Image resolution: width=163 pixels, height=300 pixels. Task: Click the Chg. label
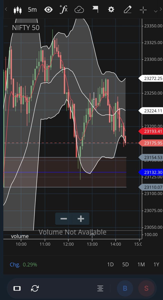[x=15, y=264]
